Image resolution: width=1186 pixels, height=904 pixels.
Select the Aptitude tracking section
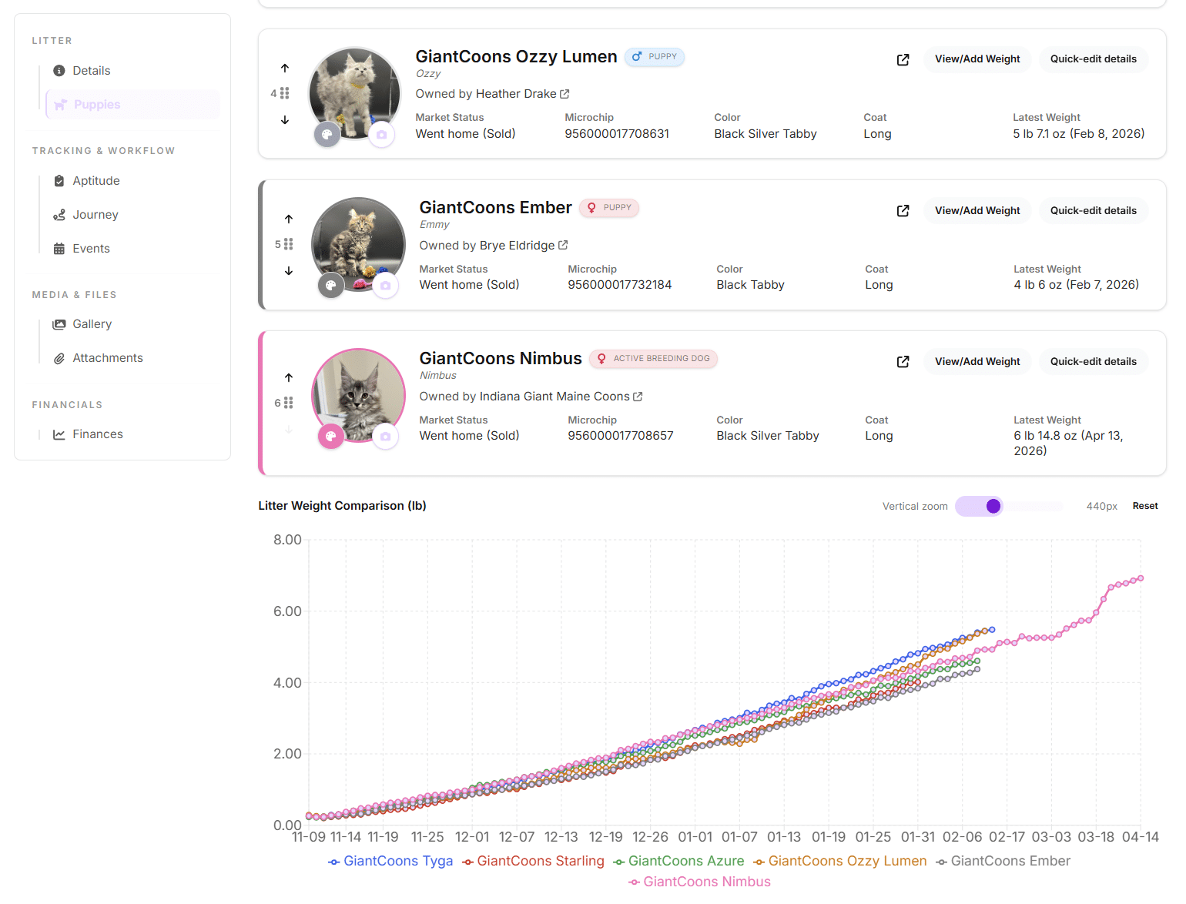click(x=95, y=180)
